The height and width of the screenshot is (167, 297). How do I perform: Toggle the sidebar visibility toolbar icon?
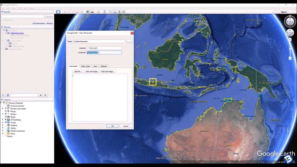coord(58,12)
